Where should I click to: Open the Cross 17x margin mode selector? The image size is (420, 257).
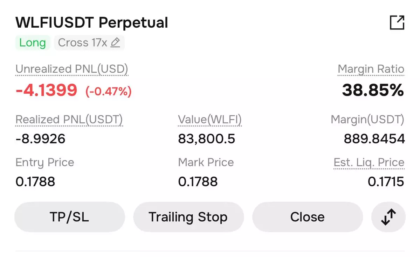82,43
